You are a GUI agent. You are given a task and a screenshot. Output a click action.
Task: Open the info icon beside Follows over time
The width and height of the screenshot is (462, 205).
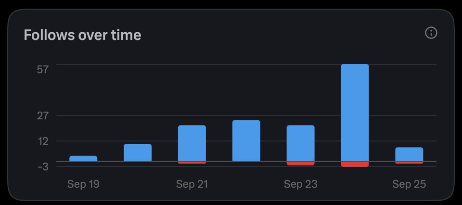[x=431, y=33]
